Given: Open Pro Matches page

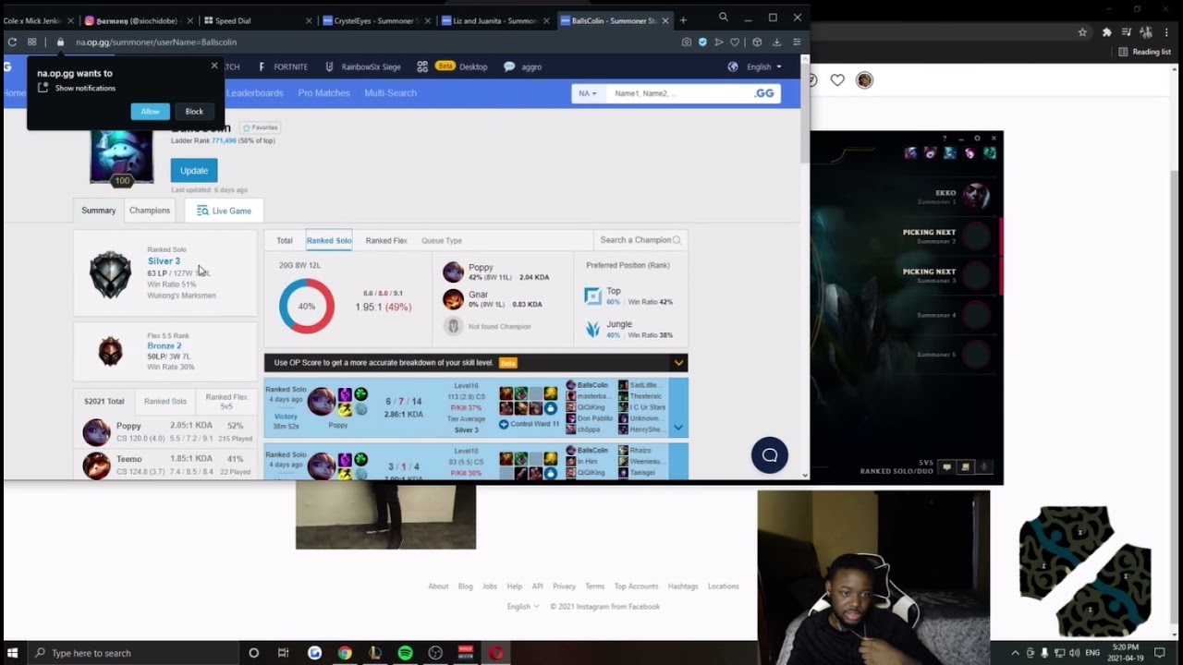Looking at the screenshot, I should (323, 92).
